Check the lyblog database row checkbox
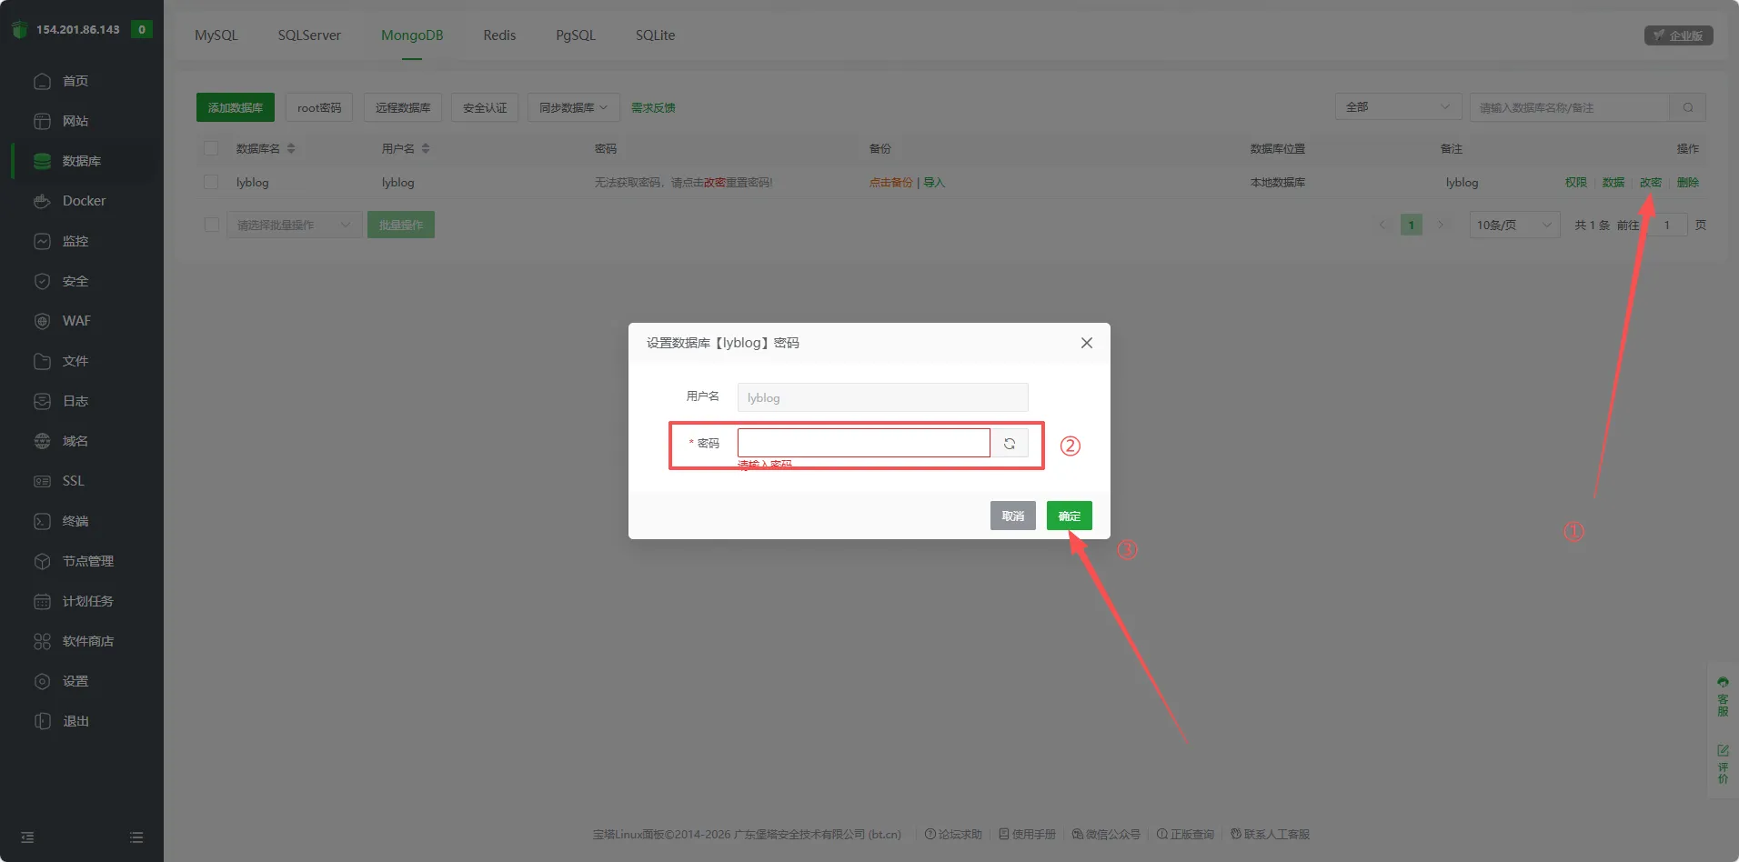The height and width of the screenshot is (862, 1739). click(x=211, y=182)
